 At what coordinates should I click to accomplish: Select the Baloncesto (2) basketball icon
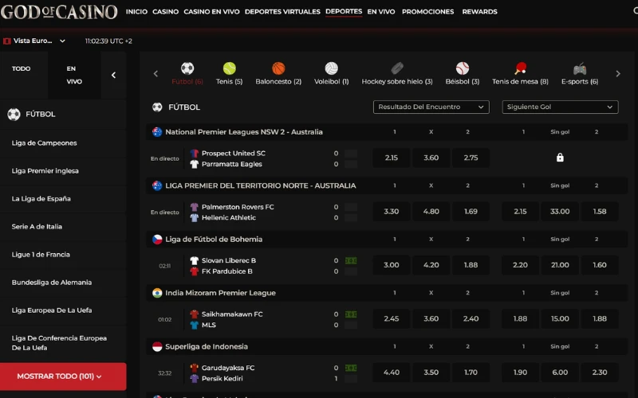[278, 68]
